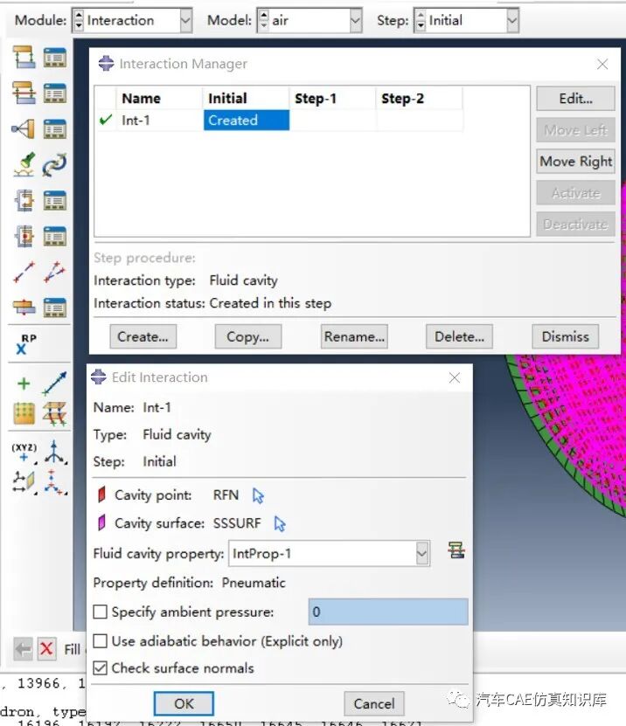The width and height of the screenshot is (626, 726).
Task: Select the Create Datum CSYS three-point icon
Action: pos(55,481)
